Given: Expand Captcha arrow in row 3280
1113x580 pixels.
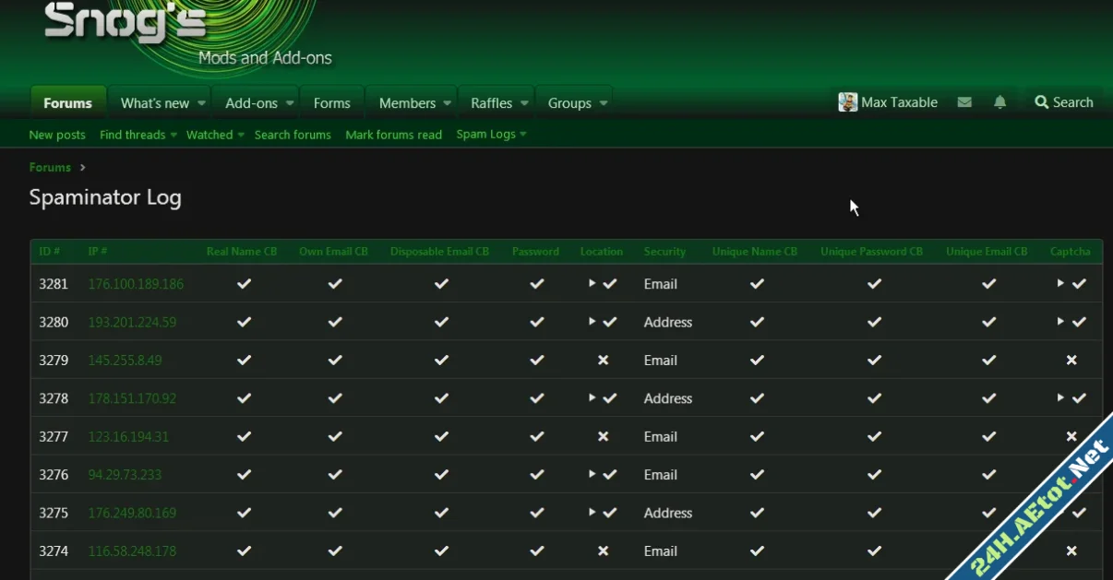Looking at the screenshot, I should [1060, 322].
